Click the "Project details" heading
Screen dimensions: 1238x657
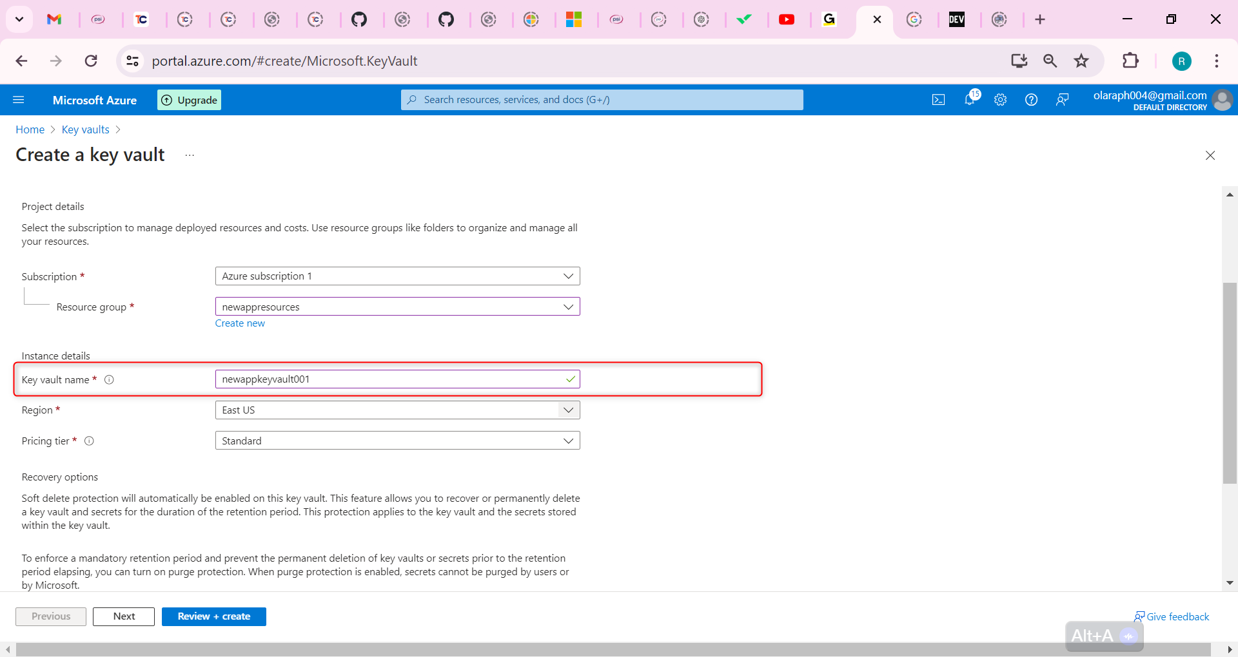[x=53, y=207]
